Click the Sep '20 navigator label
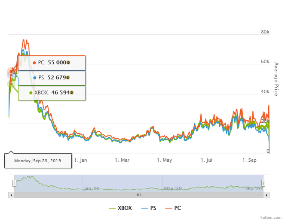Image resolution: width=288 pixels, height=224 pixels. 254,188
